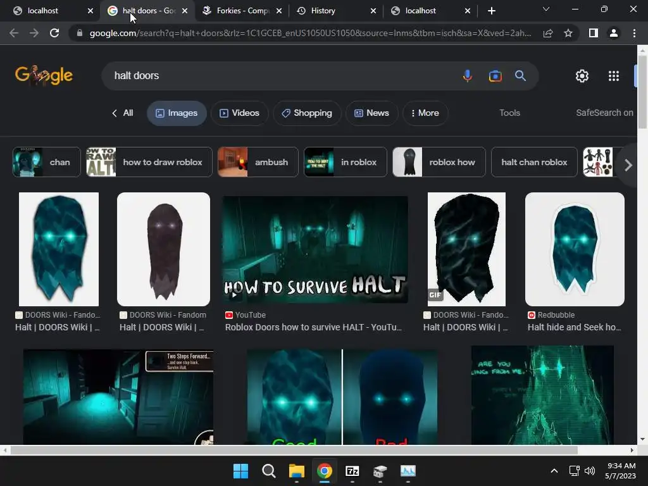Open the tab search dropdown arrow
Image resolution: width=648 pixels, height=486 pixels.
(x=546, y=9)
